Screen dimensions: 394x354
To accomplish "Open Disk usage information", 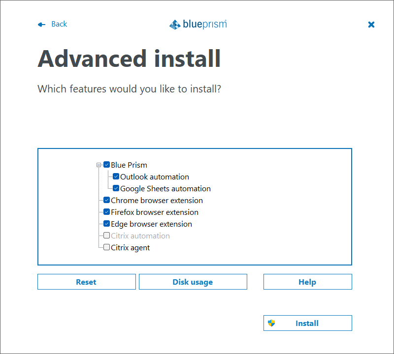I will pyautogui.click(x=193, y=282).
